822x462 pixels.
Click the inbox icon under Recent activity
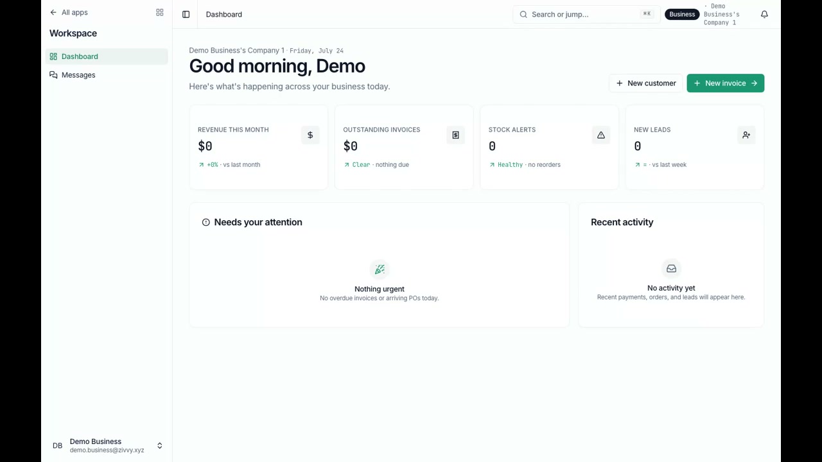pos(671,268)
